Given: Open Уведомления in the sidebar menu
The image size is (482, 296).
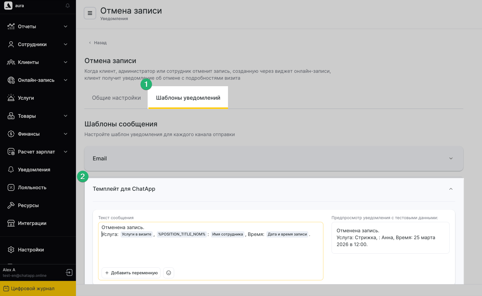Looking at the screenshot, I should pos(34,170).
